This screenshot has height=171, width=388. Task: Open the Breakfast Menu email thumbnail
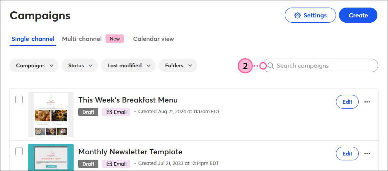(51, 115)
